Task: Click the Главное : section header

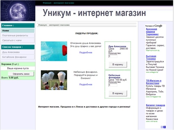Action: (18, 25)
